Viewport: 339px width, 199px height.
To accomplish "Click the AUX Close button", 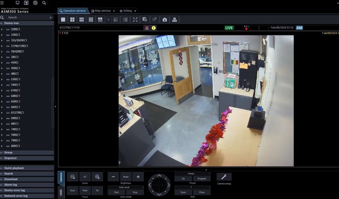I will pyautogui.click(x=201, y=192).
